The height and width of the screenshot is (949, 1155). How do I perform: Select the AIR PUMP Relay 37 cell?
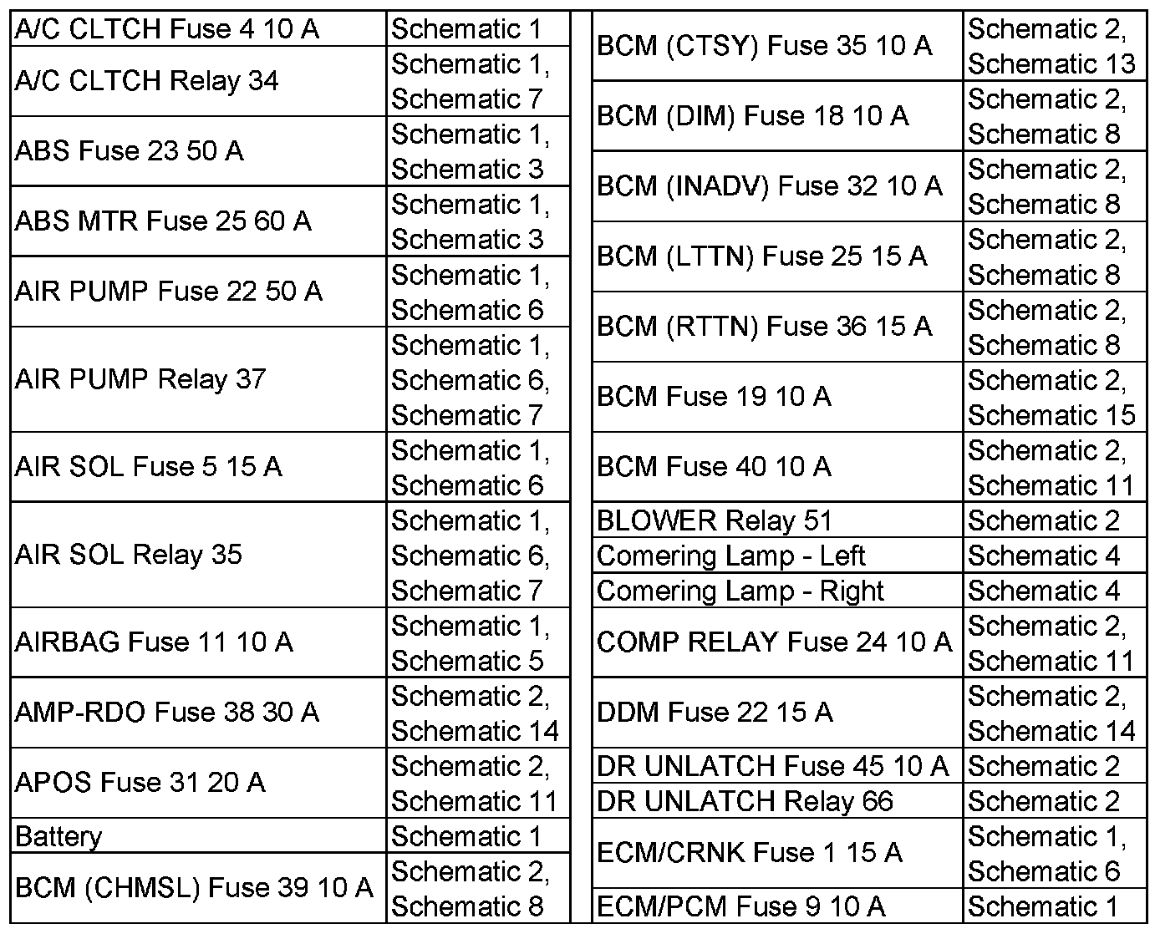click(x=140, y=379)
